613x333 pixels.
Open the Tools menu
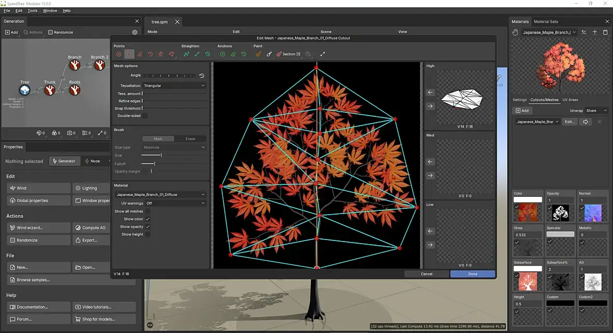pyautogui.click(x=32, y=10)
